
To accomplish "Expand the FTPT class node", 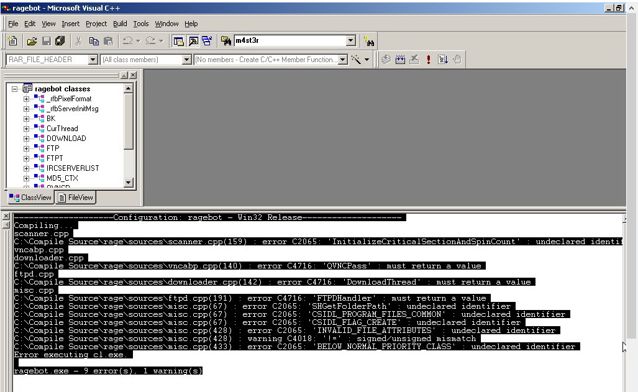I will 26,158.
